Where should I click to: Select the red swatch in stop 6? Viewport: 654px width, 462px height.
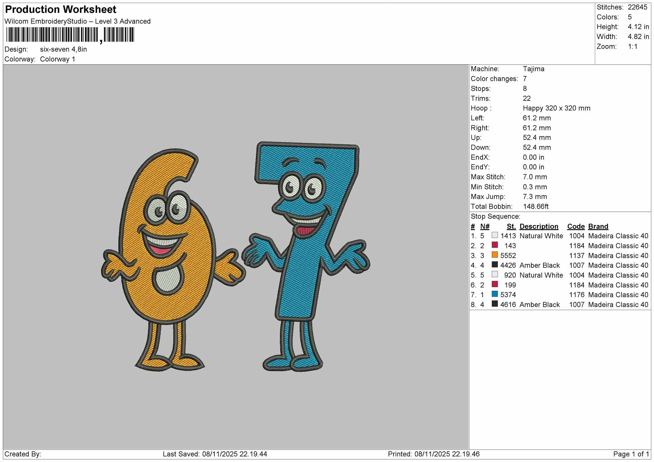pyautogui.click(x=495, y=284)
